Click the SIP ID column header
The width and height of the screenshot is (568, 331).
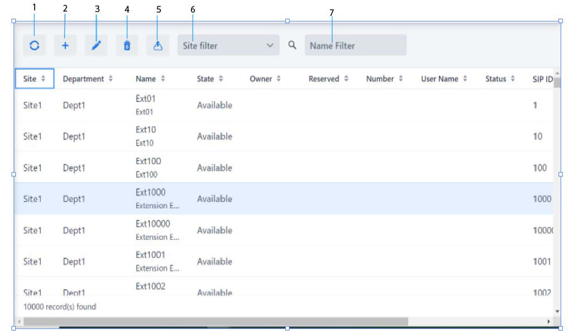pos(542,79)
